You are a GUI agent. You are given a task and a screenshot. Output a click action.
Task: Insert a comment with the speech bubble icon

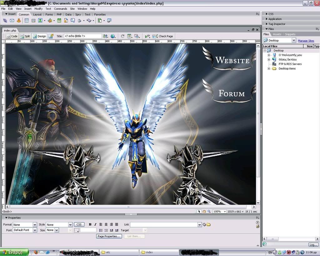tap(72, 20)
